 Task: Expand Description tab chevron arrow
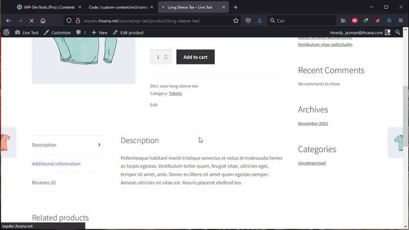point(100,145)
